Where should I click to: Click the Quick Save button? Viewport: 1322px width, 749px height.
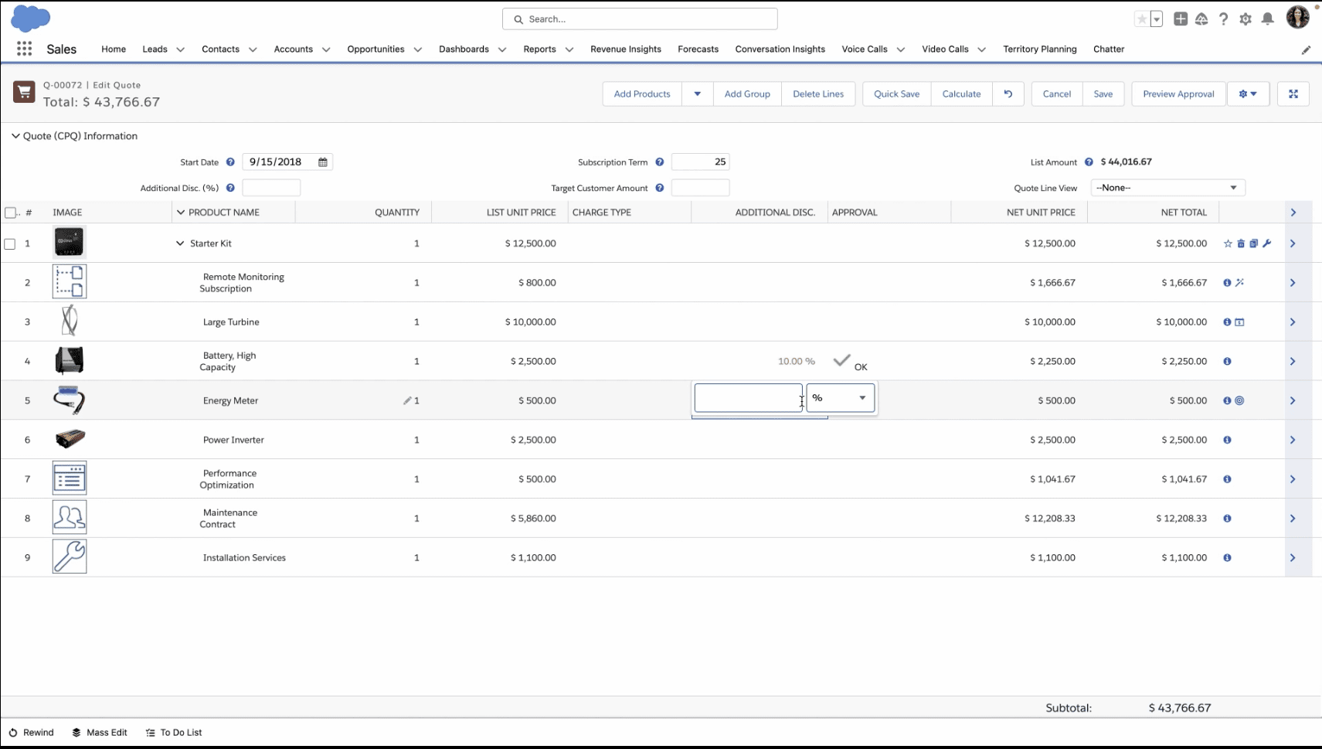896,94
